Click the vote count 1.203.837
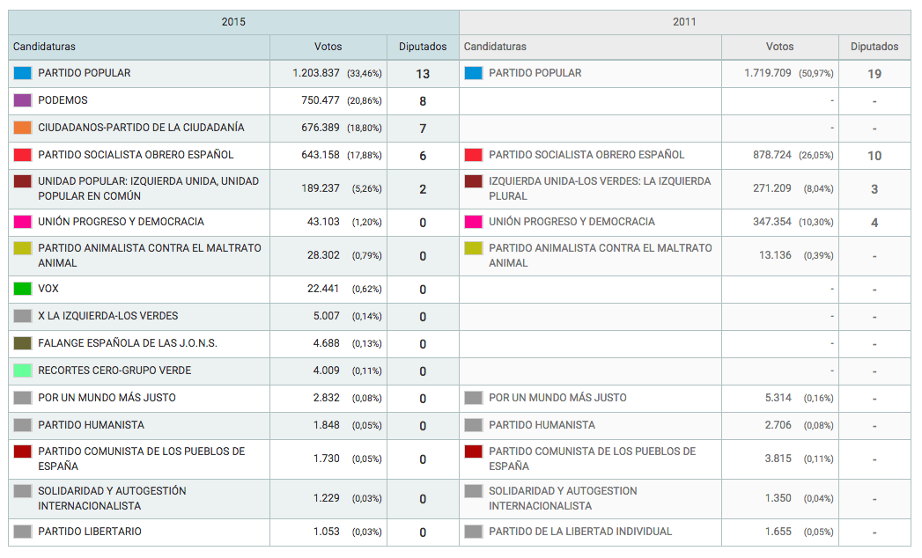 (x=316, y=73)
